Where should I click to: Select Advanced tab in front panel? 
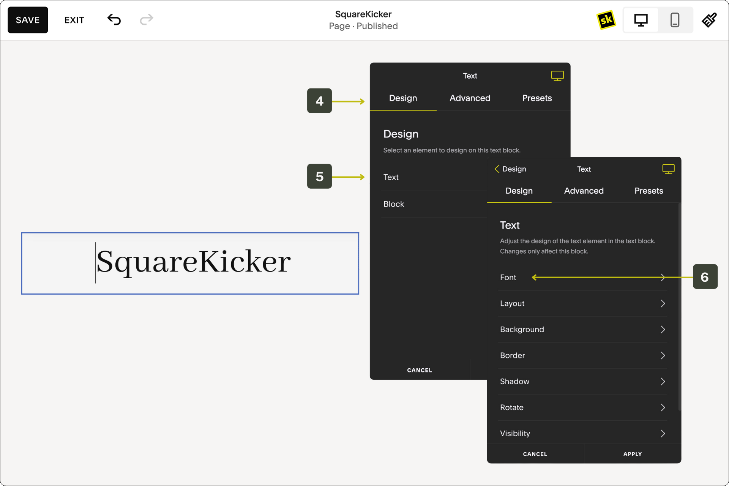click(x=584, y=191)
